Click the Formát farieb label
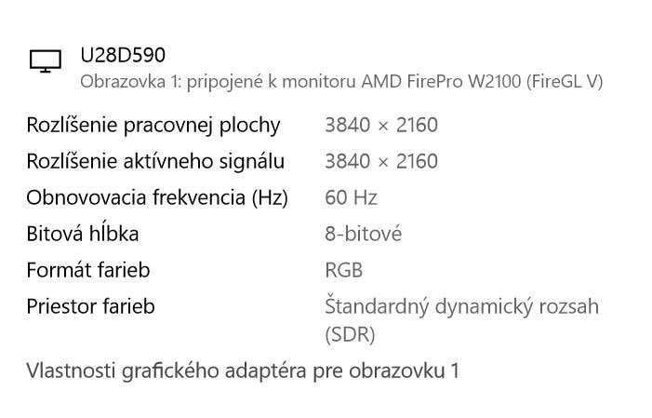This screenshot has height=418, width=652. pos(88,270)
